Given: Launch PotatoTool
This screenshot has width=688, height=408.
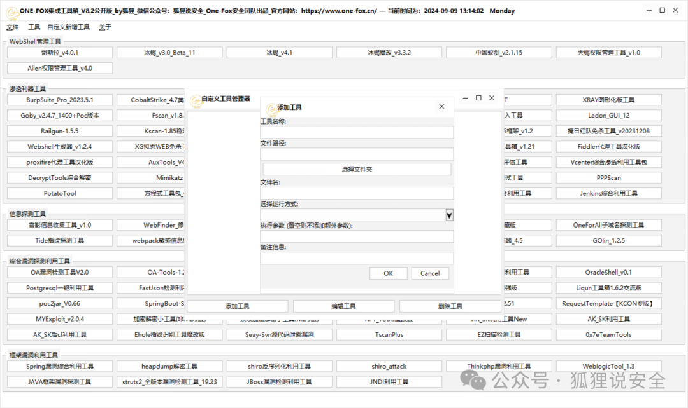Looking at the screenshot, I should pos(60,193).
